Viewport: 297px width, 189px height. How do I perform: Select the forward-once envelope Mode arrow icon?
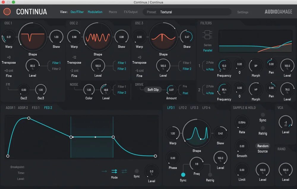[104, 171]
